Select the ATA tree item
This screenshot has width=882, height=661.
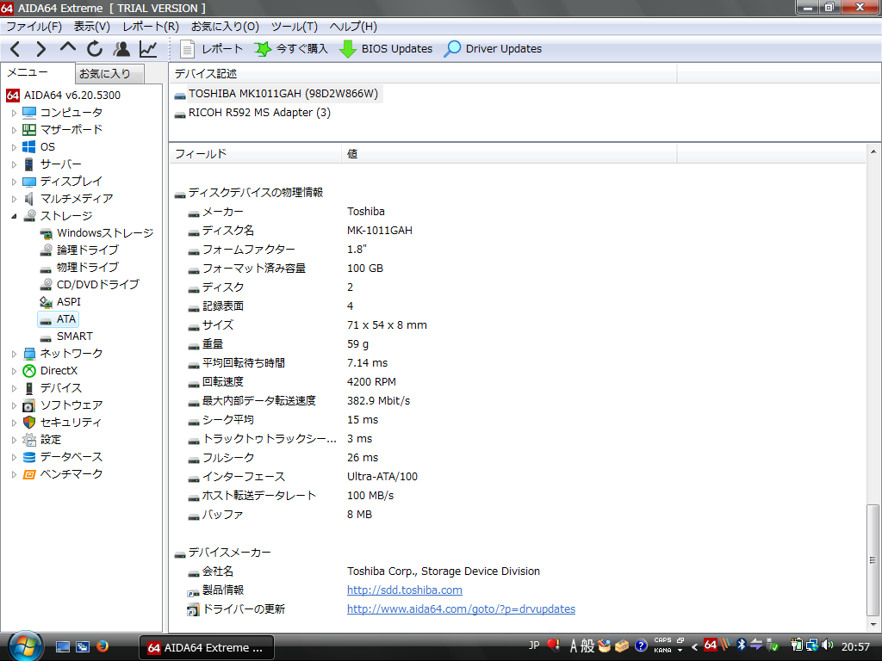tap(59, 319)
